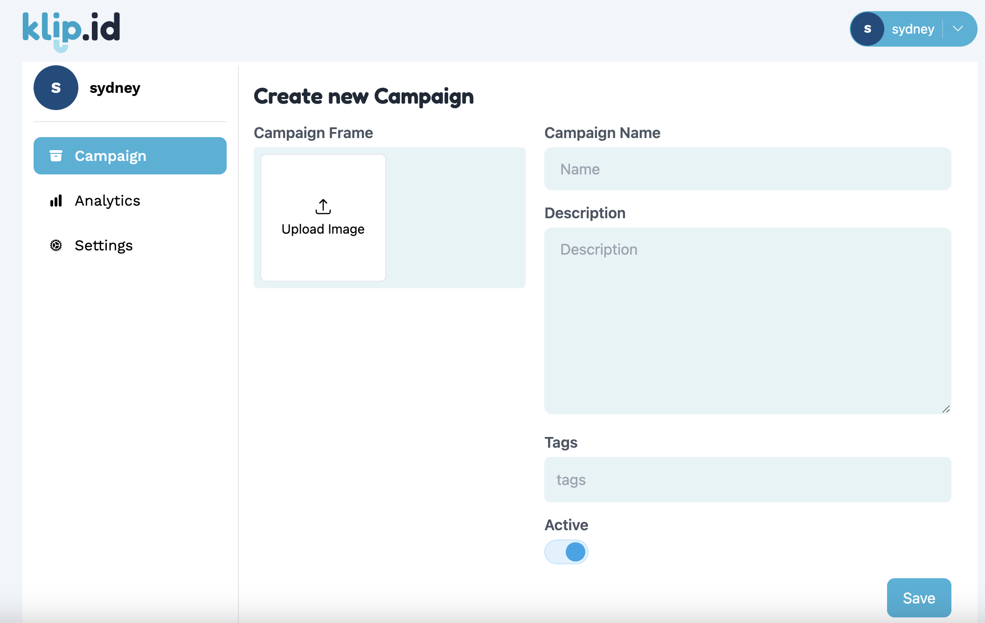
Task: Select the Analytics sidebar entry
Action: pos(107,201)
